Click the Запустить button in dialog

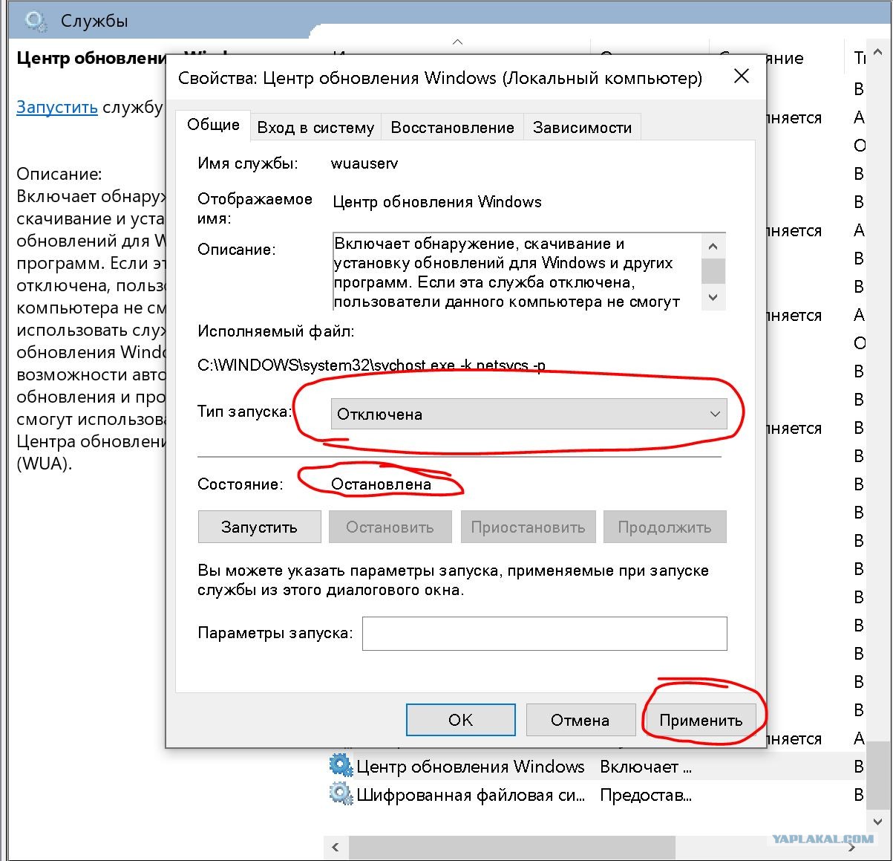[x=259, y=527]
